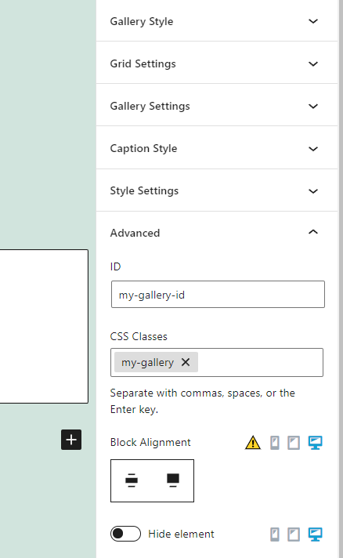Viewport: 343px width, 558px height.
Task: Select tablet device icon for Block Alignment
Action: (293, 443)
